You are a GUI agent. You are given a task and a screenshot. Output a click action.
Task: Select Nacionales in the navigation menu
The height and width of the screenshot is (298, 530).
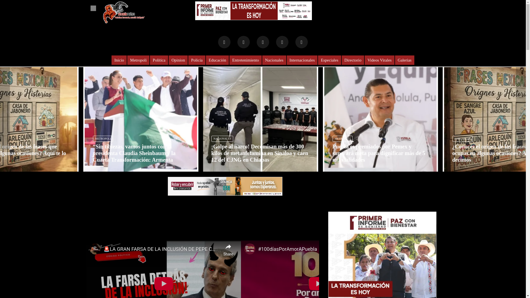(274, 60)
